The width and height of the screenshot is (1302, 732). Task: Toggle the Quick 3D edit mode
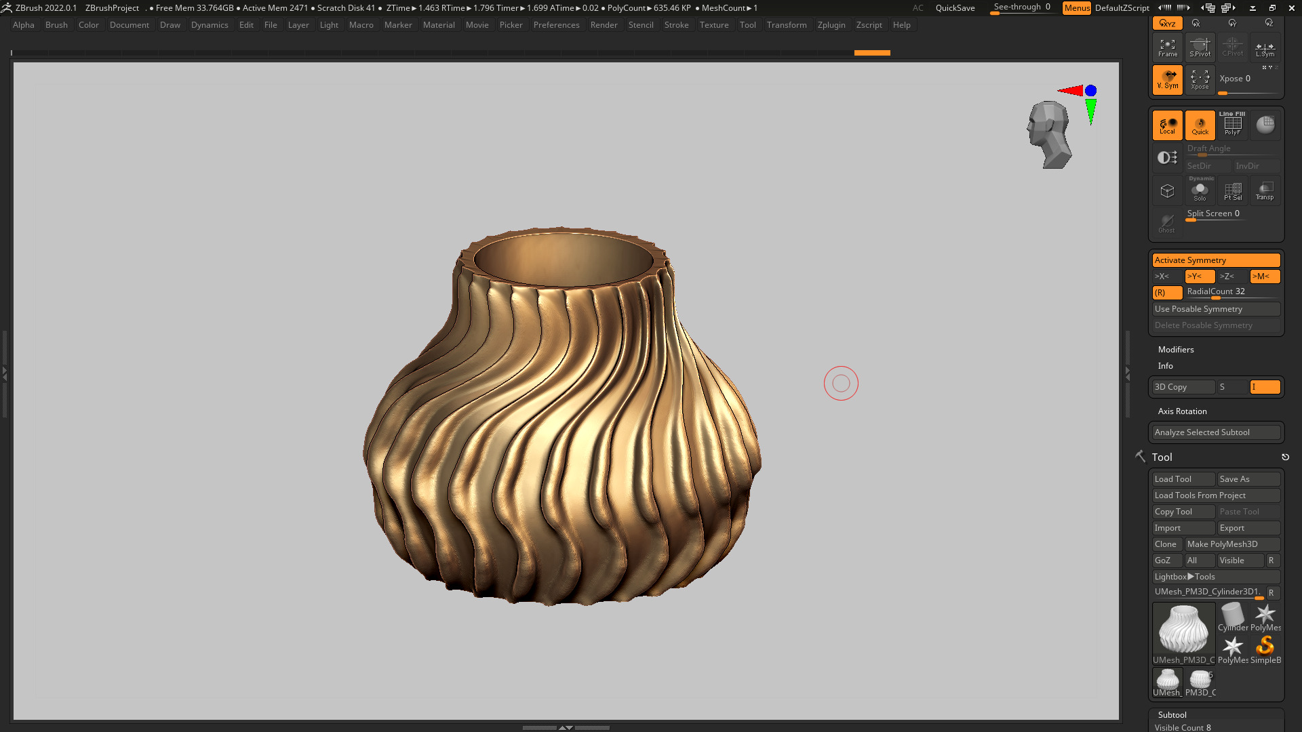[1200, 125]
